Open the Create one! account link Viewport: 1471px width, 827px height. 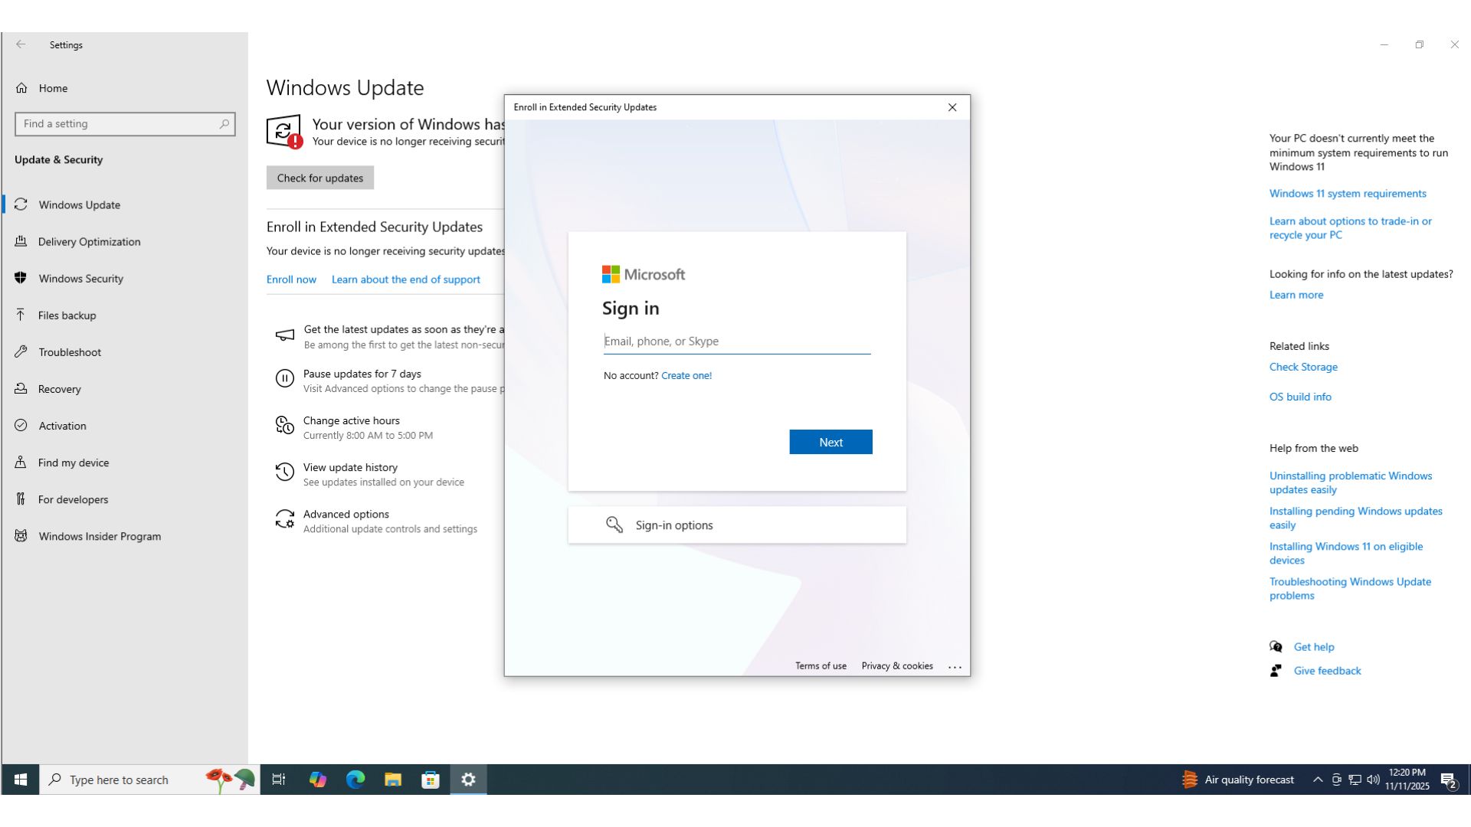pos(686,375)
